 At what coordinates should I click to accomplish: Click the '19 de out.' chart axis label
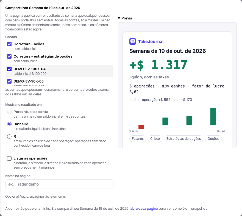coord(133,131)
